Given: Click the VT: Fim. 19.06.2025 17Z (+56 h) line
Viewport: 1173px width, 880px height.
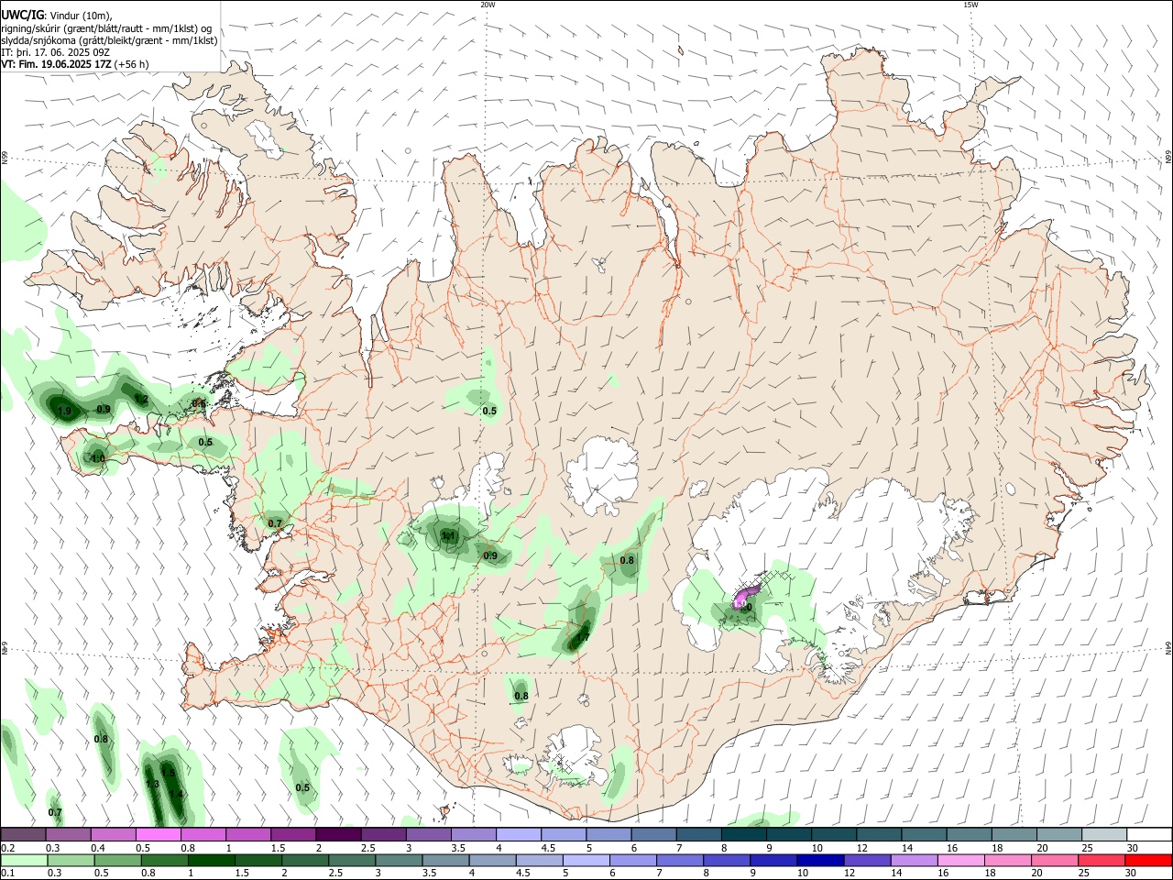Looking at the screenshot, I should click(x=74, y=64).
